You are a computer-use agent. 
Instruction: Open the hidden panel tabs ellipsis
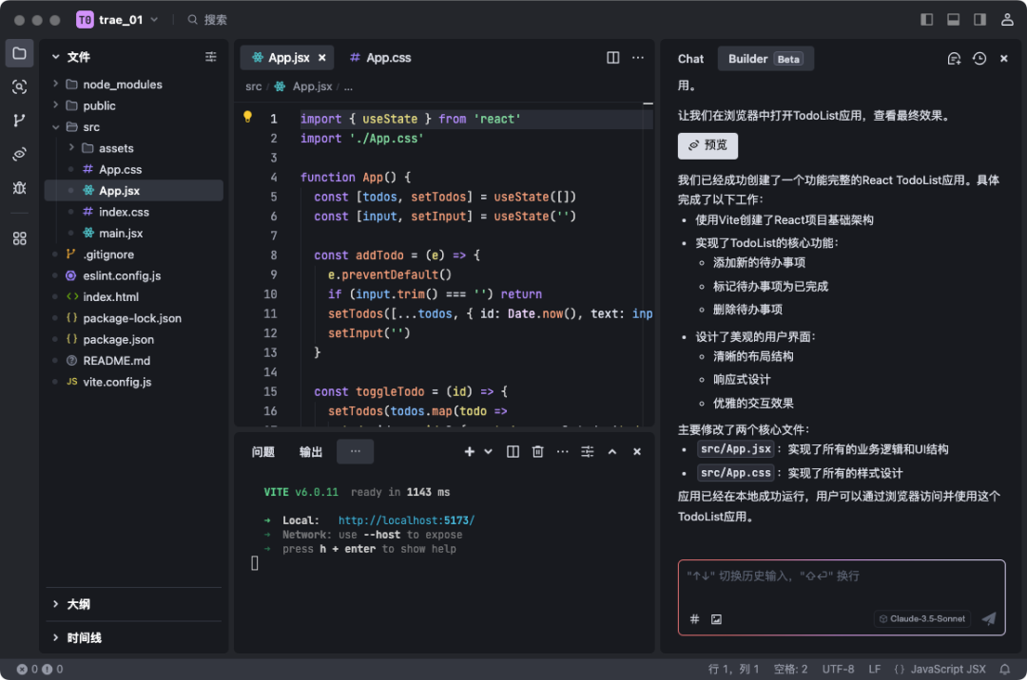pyautogui.click(x=355, y=451)
